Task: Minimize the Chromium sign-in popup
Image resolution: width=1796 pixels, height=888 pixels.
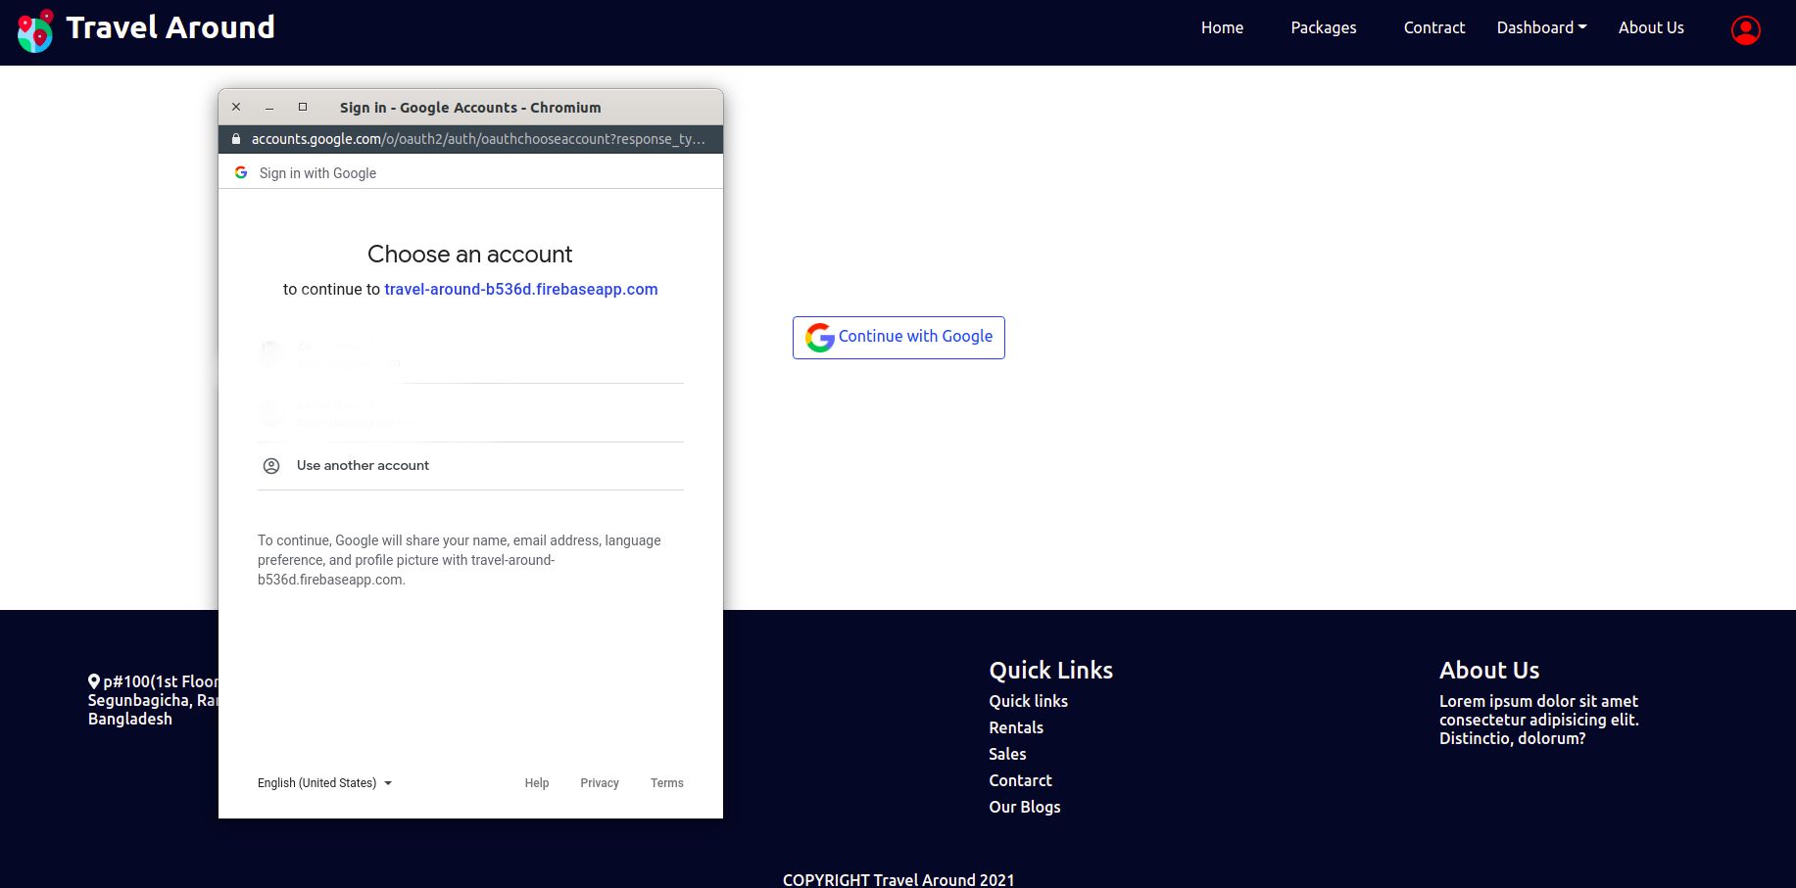Action: (x=269, y=108)
